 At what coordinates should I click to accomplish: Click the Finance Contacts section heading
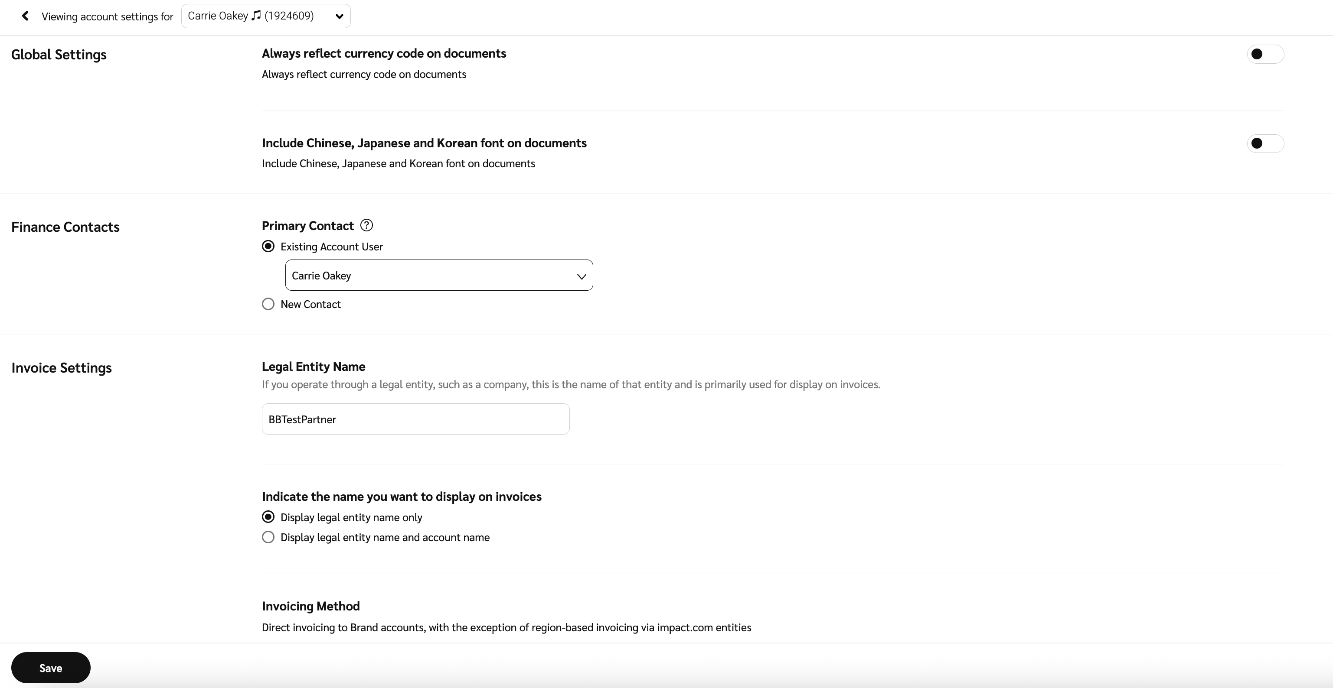coord(65,227)
